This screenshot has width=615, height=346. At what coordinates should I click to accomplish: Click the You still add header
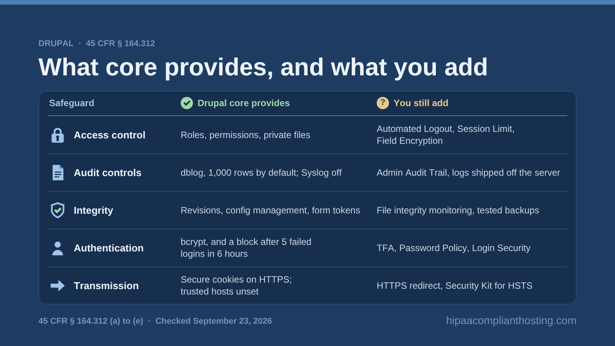[x=421, y=103]
